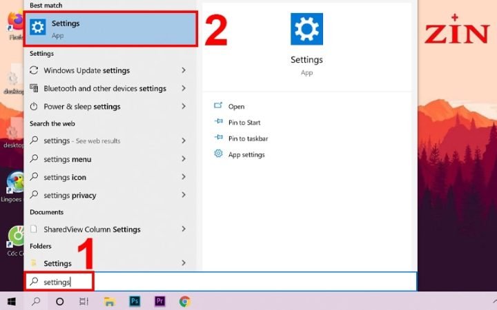Click magnifier icon beside 'settings privacy'
Screen dimensions: 497x310
tap(34, 194)
